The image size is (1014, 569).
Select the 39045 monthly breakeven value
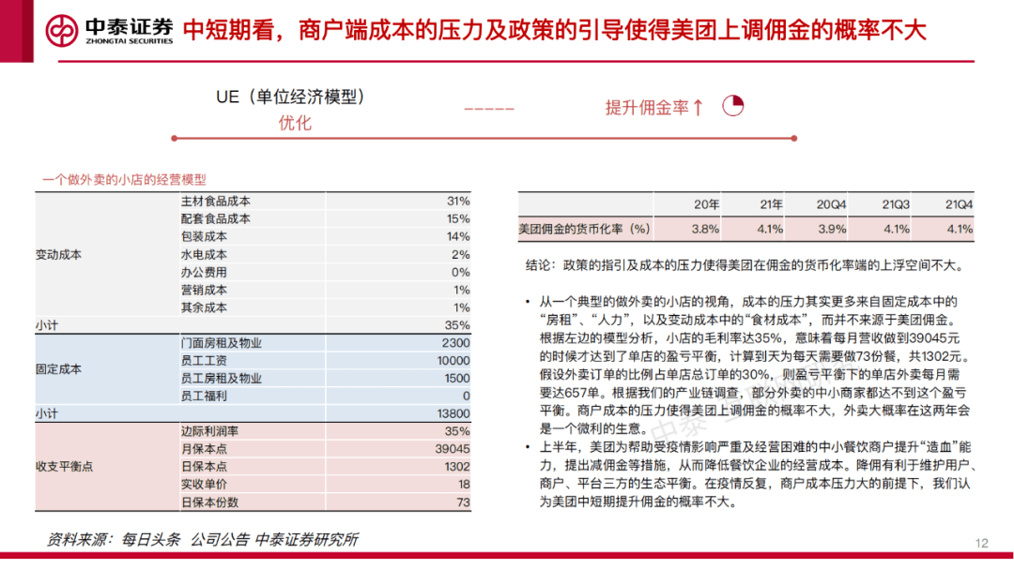click(452, 449)
